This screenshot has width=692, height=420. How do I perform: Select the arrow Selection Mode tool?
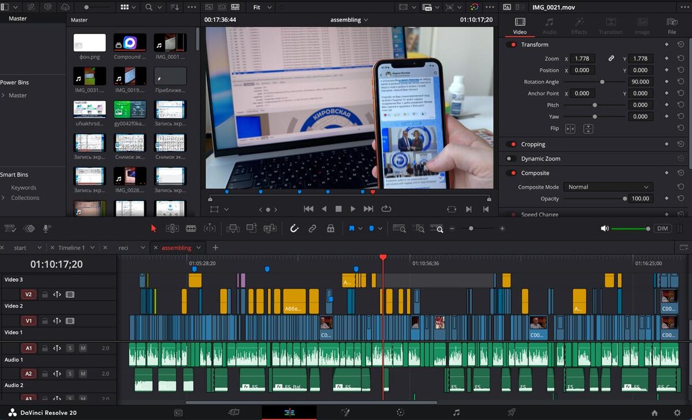pyautogui.click(x=153, y=229)
